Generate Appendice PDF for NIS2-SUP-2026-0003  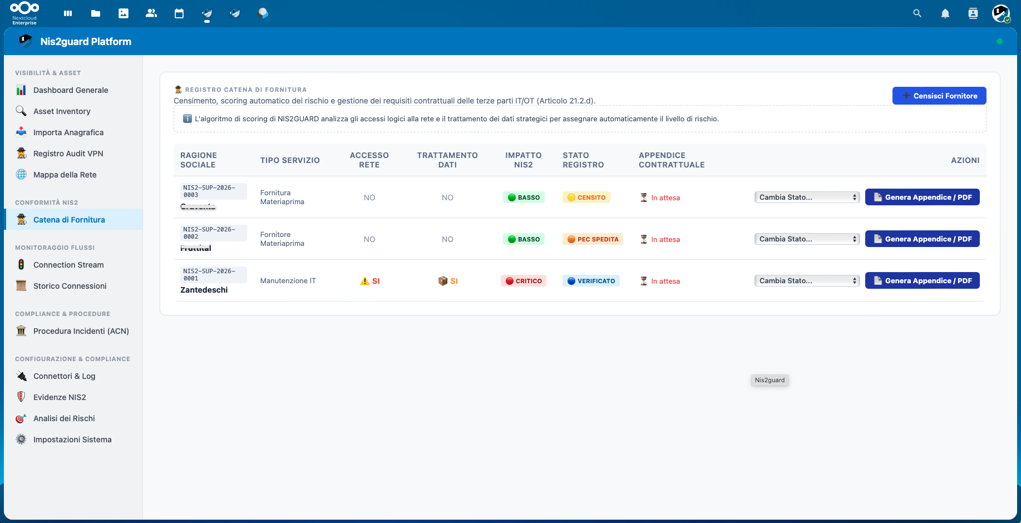(x=922, y=197)
